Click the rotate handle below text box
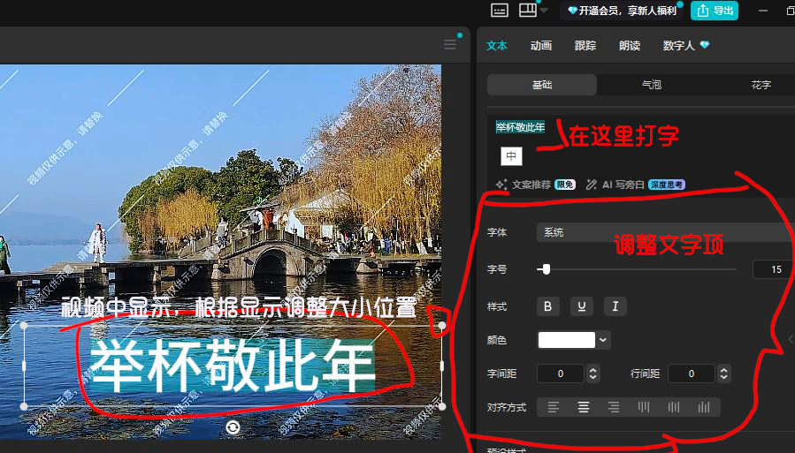Screen dimensions: 795x453 pos(233,427)
